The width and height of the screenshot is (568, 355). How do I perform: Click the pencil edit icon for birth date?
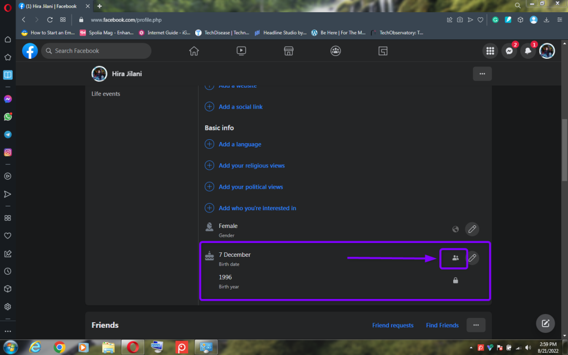coord(472,258)
